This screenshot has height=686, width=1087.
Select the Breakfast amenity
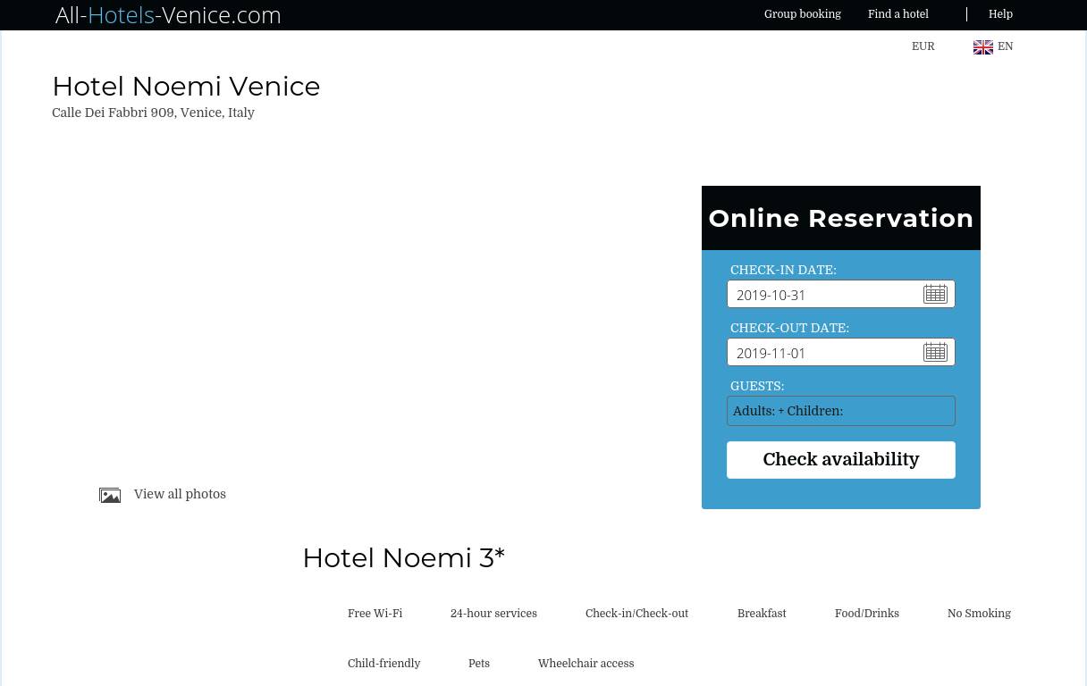coord(762,614)
